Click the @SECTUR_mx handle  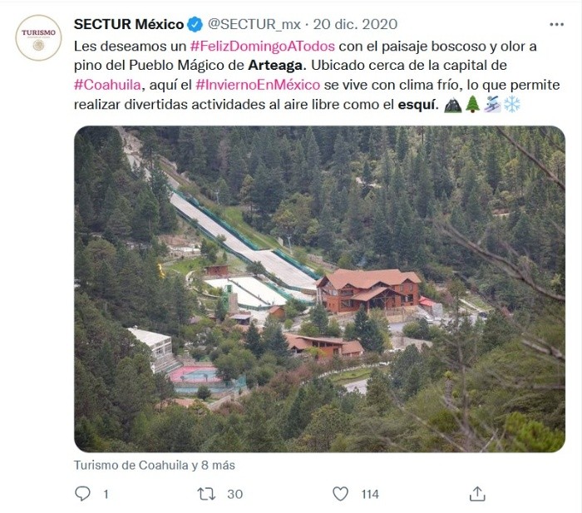click(253, 24)
